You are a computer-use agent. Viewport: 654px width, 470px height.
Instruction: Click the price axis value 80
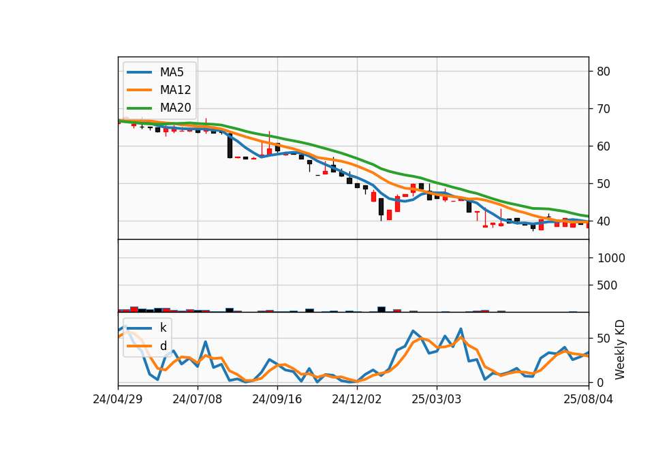pos(604,72)
